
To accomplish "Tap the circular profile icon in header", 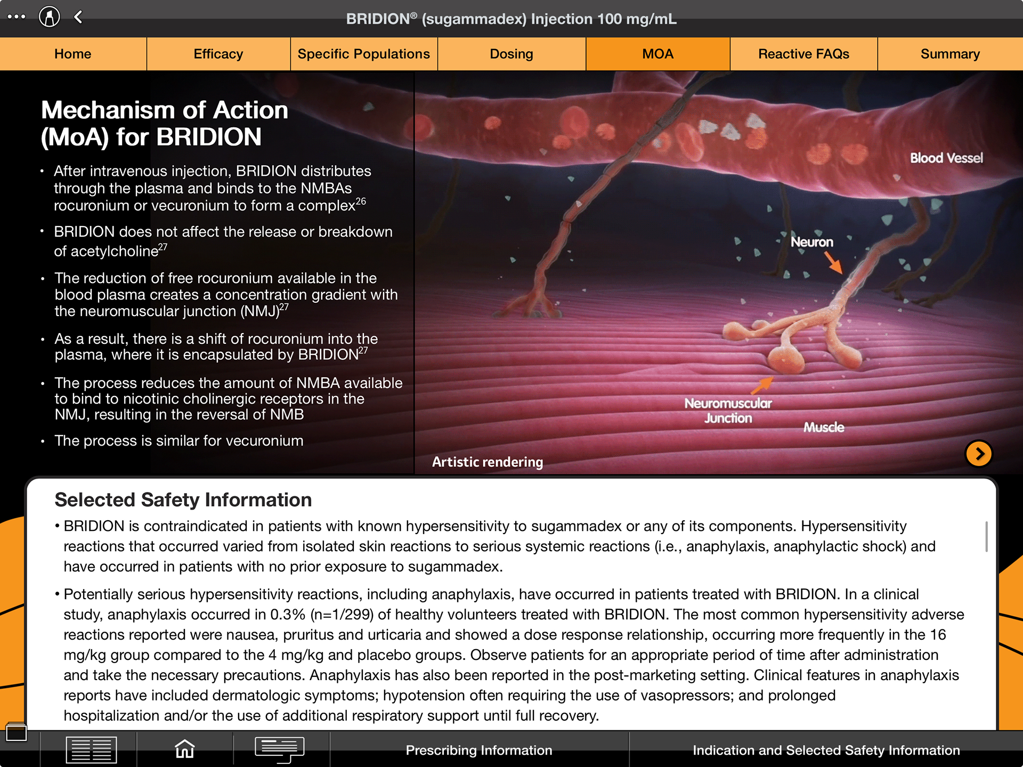I will 50,17.
